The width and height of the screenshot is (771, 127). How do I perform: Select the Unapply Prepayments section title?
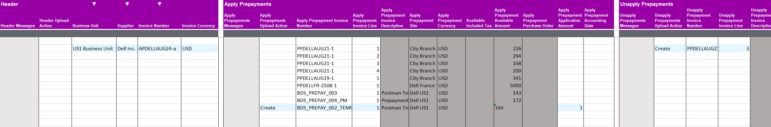646,4
